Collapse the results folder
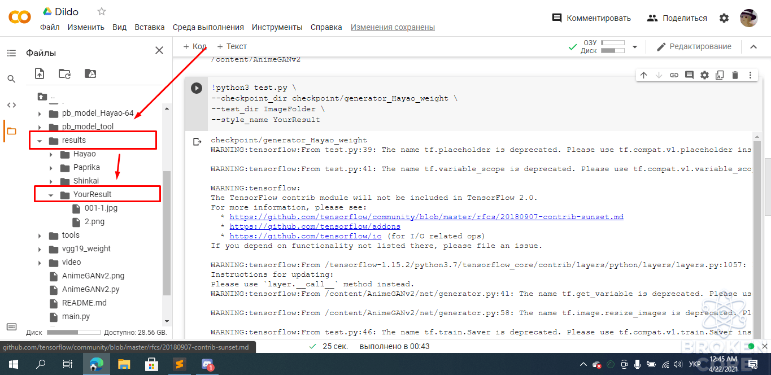Image resolution: width=771 pixels, height=375 pixels. click(40, 141)
